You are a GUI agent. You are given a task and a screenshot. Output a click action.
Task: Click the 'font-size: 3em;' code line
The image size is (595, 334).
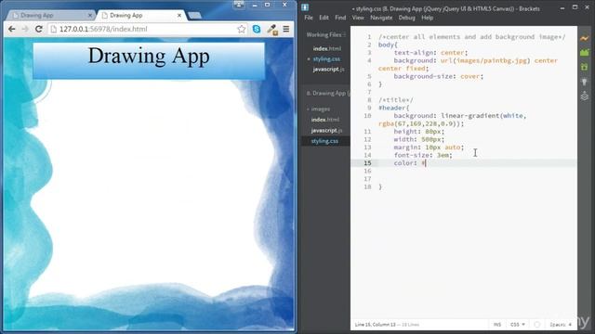coord(423,155)
